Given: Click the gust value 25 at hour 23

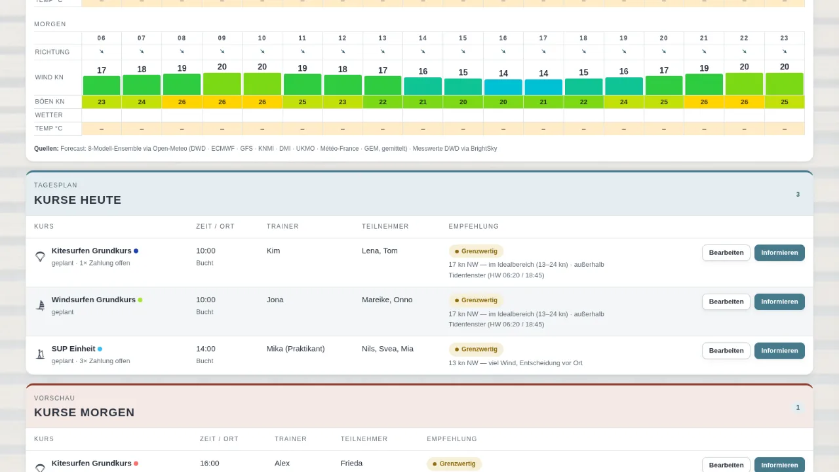Looking at the screenshot, I should coord(785,102).
